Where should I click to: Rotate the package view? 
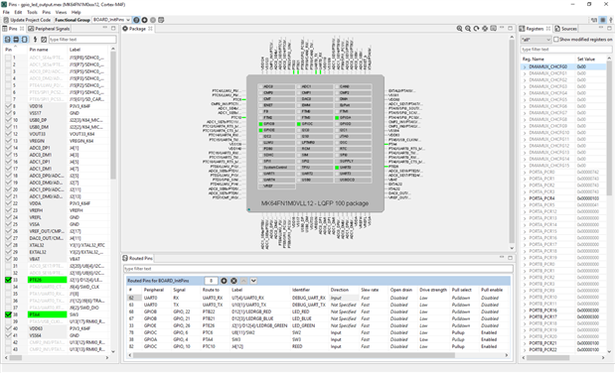[x=476, y=29]
